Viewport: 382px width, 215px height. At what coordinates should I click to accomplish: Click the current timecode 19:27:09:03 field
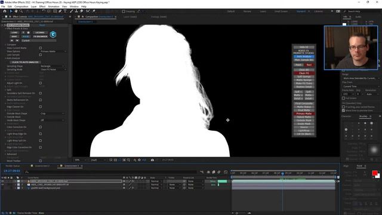point(12,171)
